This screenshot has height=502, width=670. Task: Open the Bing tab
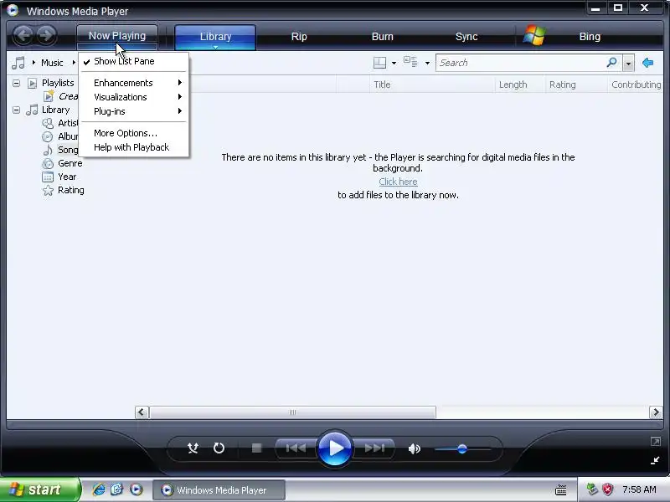click(590, 36)
